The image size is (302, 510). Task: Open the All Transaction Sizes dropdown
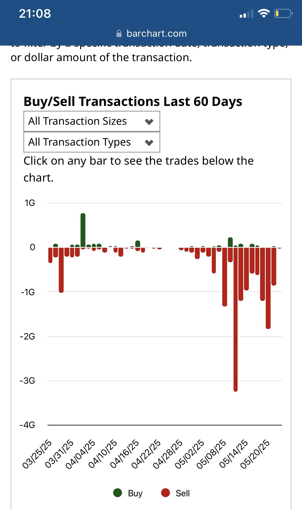click(92, 121)
